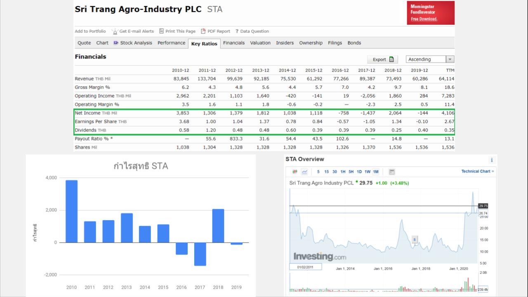Click the Morningstar FundInvestor Free Download ad
The width and height of the screenshot is (528, 297).
[431, 13]
